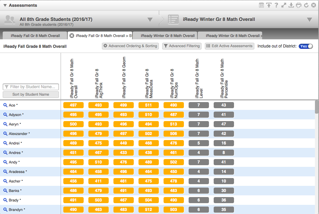Open the calendar date icon
The image size is (319, 214).
pos(261,5)
